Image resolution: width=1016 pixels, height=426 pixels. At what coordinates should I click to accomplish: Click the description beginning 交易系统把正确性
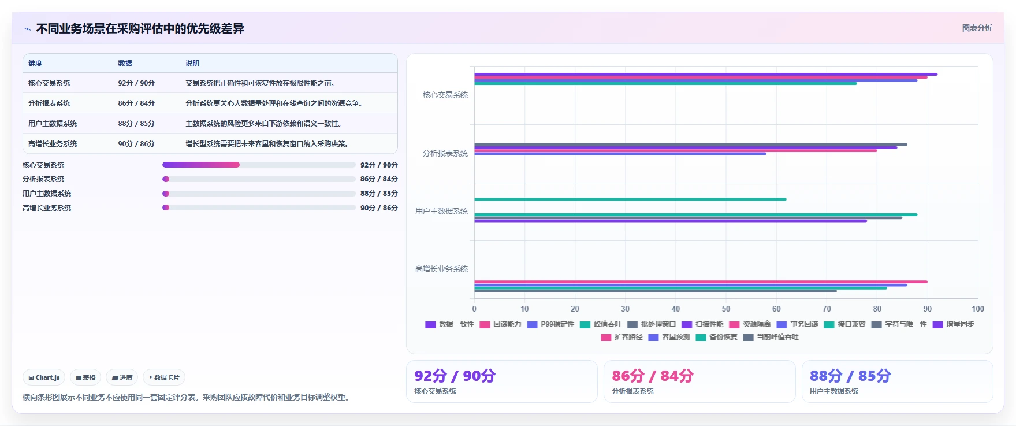(260, 83)
